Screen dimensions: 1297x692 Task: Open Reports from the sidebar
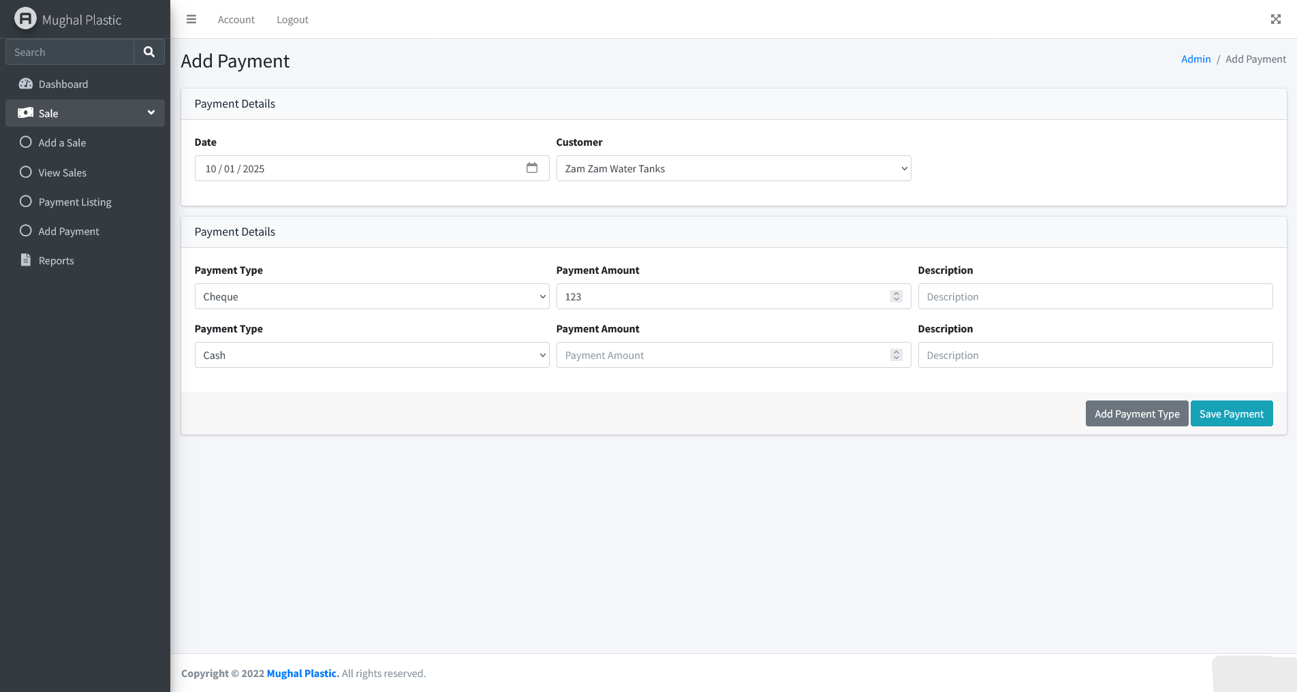(x=56, y=261)
